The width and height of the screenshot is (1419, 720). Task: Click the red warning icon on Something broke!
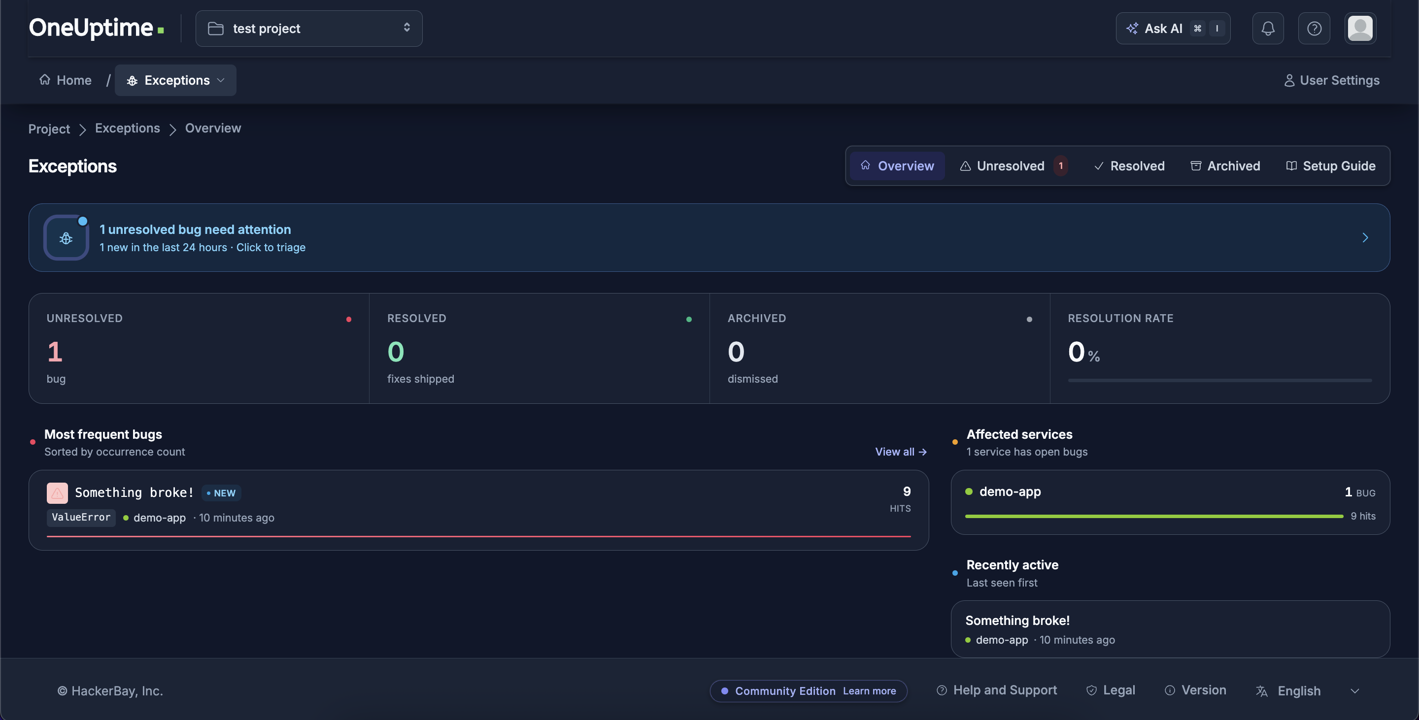click(x=57, y=492)
